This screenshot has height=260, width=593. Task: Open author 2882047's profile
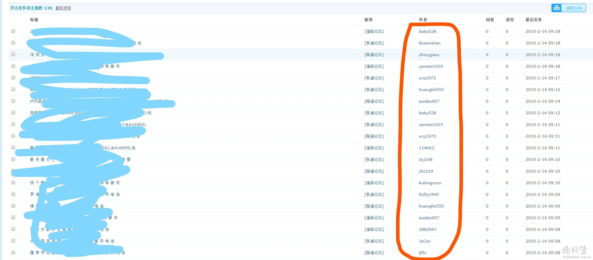[x=428, y=229]
